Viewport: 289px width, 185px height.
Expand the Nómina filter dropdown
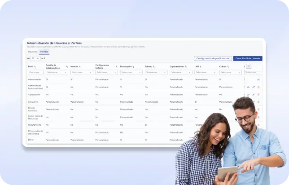click(81, 72)
